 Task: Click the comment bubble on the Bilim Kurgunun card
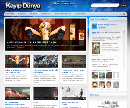84,98
